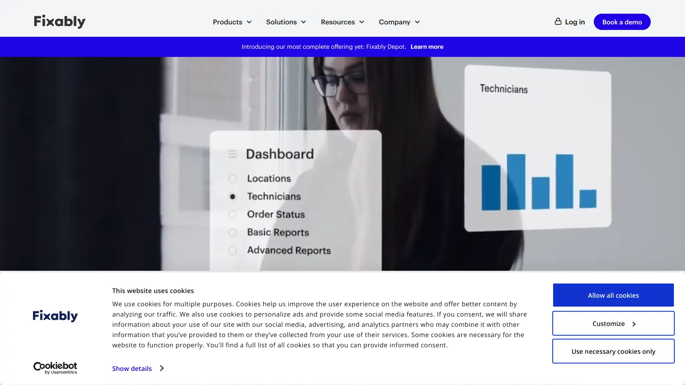Open the Company menu
This screenshot has width=685, height=385.
[399, 22]
